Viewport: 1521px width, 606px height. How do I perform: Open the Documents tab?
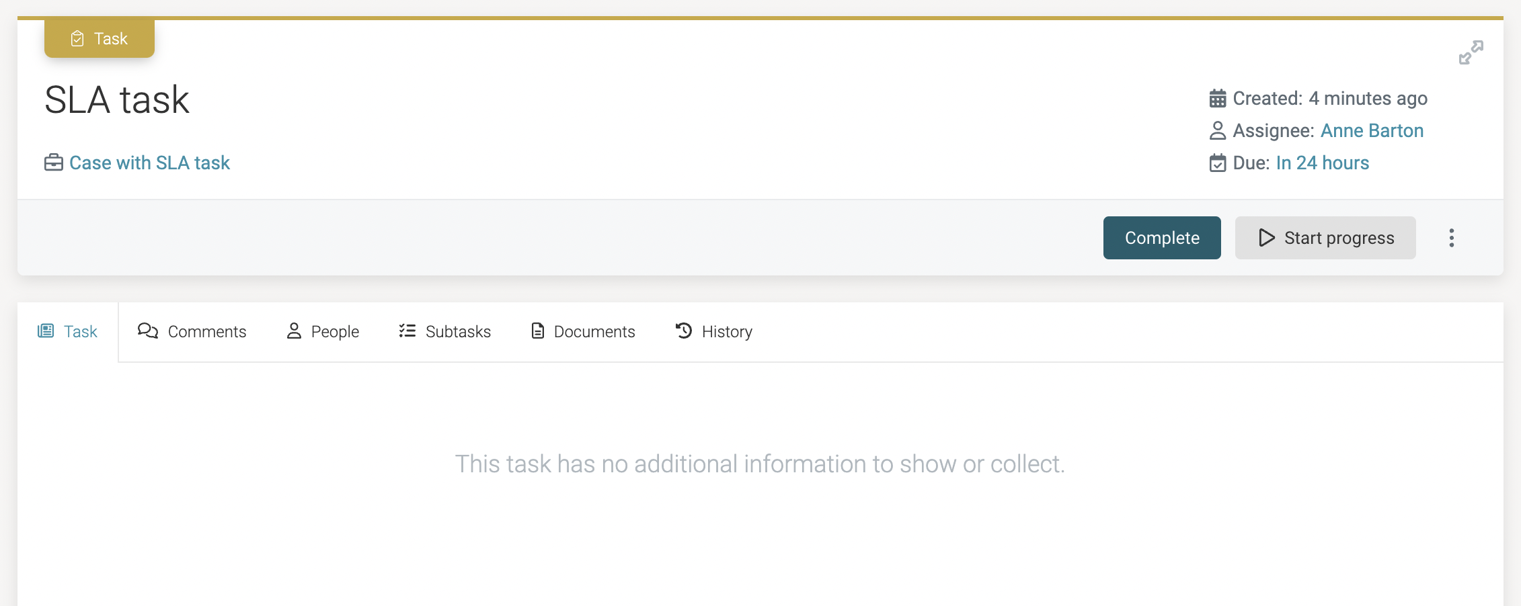[x=583, y=331]
